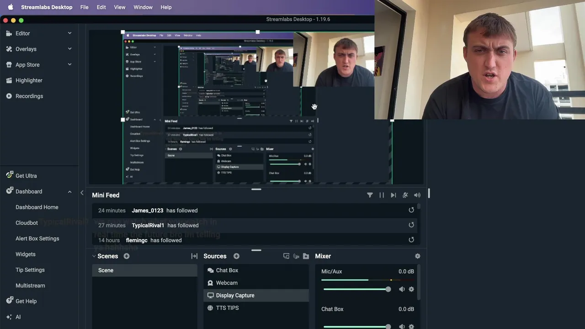Viewport: 585px width, 329px height.
Task: Click the Mini Feed filter icon
Action: 370,195
